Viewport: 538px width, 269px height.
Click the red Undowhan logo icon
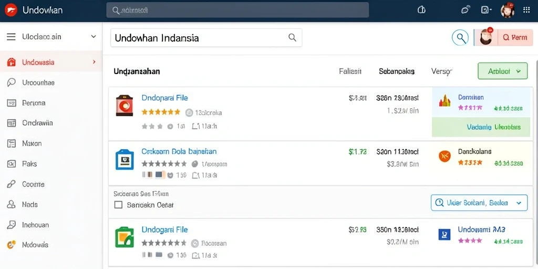point(12,11)
